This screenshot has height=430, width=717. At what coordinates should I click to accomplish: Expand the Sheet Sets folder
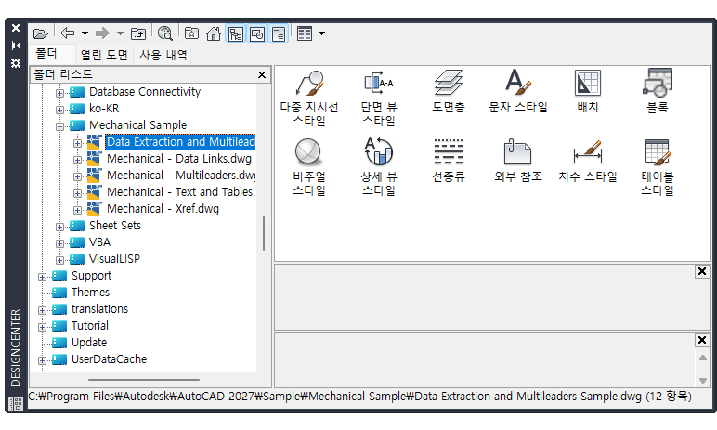point(59,227)
